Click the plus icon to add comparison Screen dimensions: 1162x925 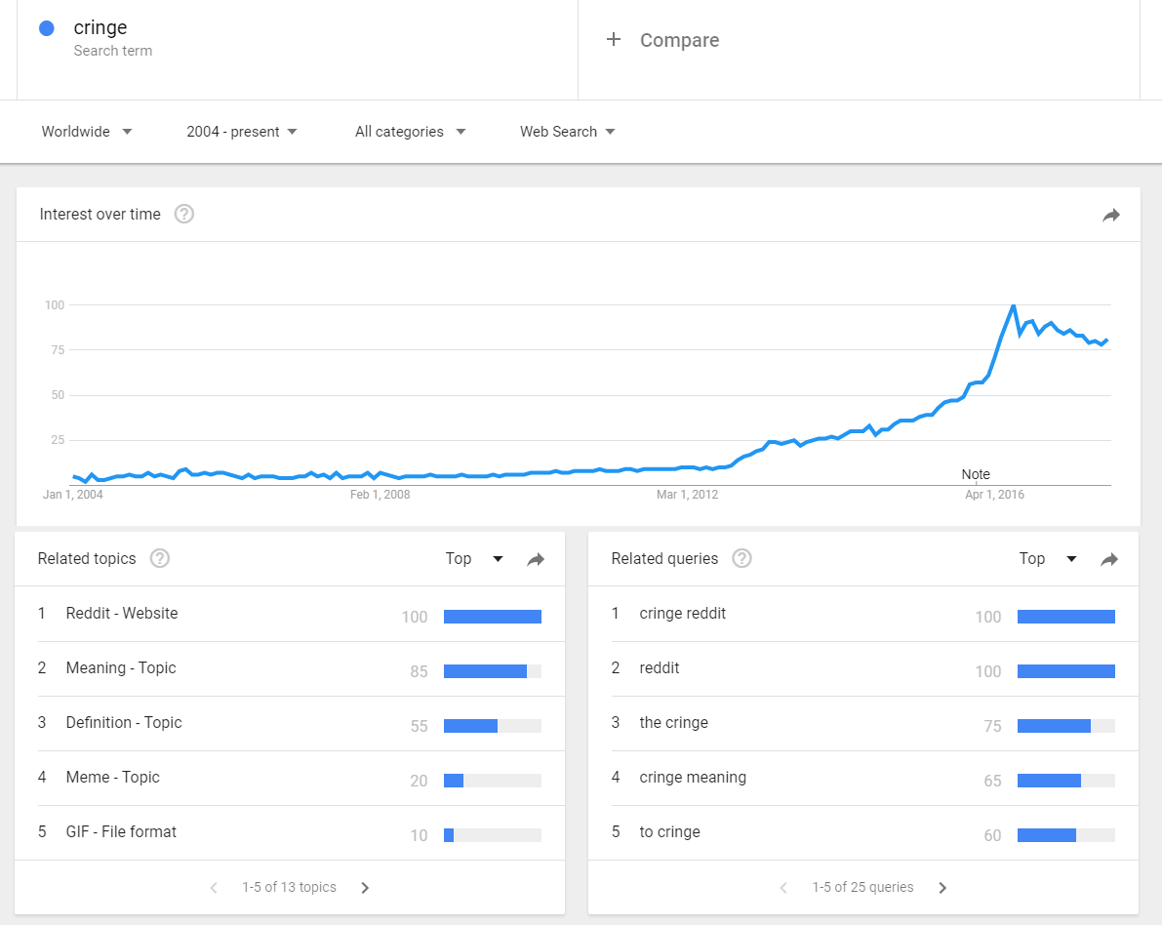614,40
